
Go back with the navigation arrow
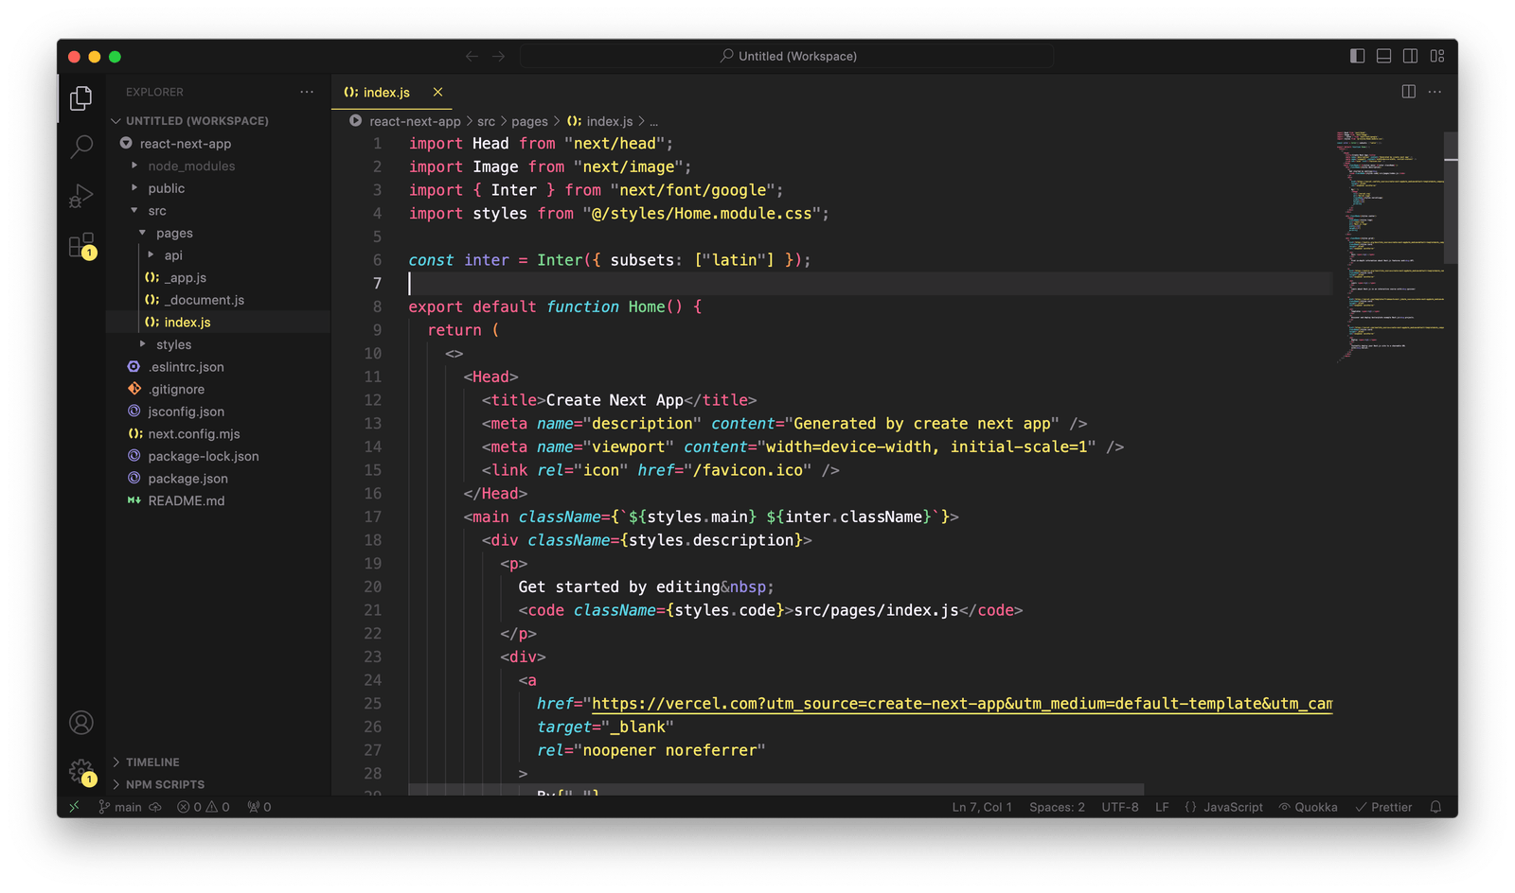tap(472, 56)
